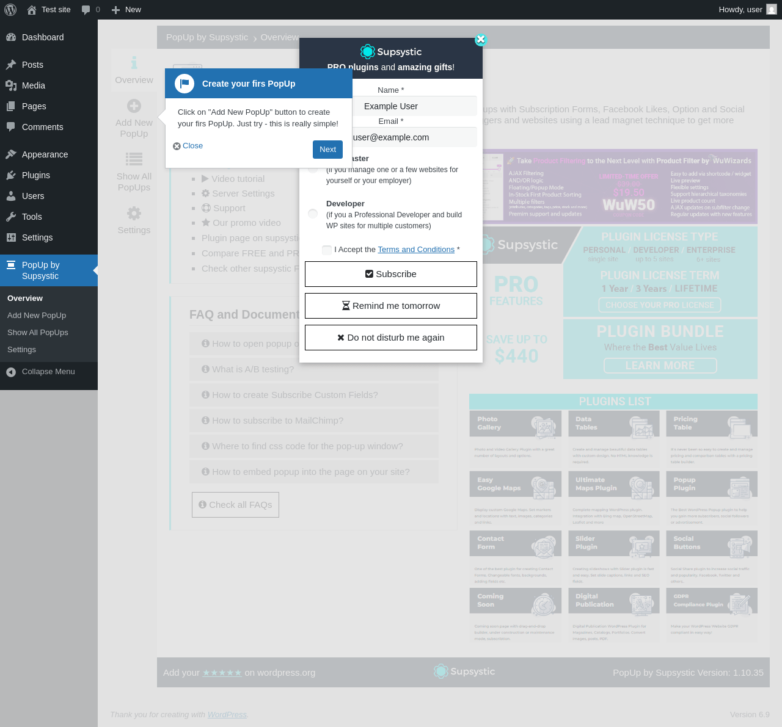Open the Video tutorial link
The width and height of the screenshot is (782, 727).
tap(233, 179)
